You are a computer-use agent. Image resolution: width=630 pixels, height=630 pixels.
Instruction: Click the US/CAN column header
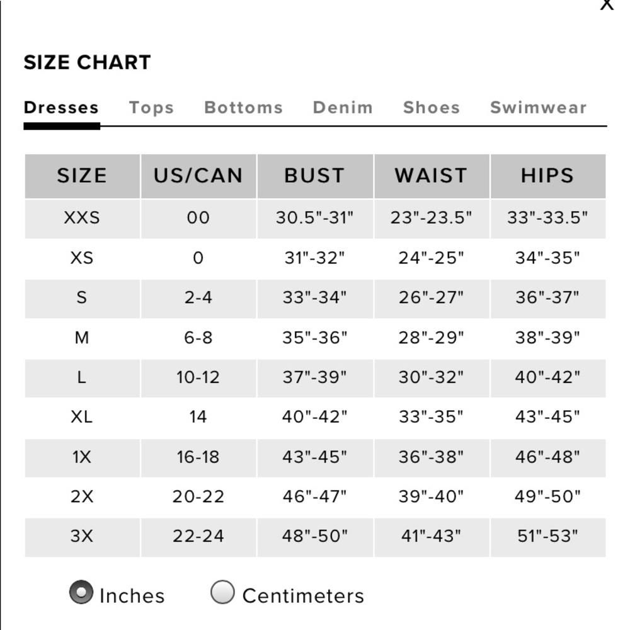pyautogui.click(x=198, y=176)
